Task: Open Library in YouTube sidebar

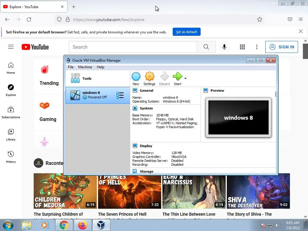Action: 11,135
